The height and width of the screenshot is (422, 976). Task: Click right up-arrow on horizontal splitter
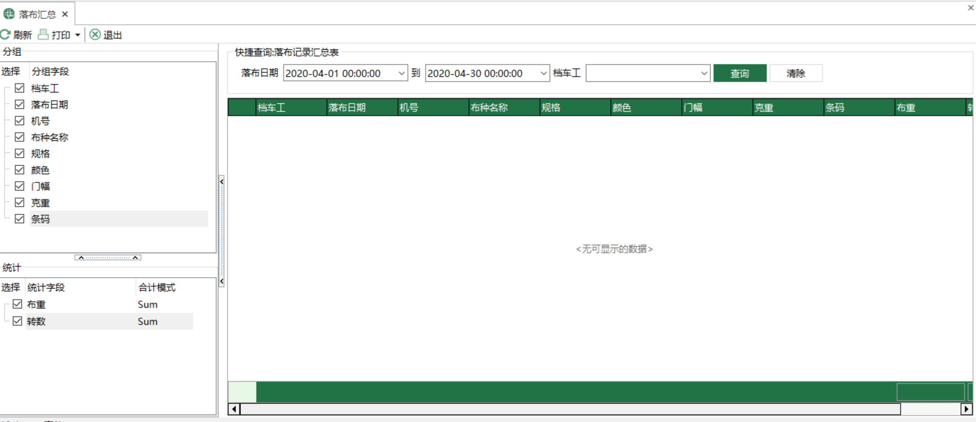(135, 258)
